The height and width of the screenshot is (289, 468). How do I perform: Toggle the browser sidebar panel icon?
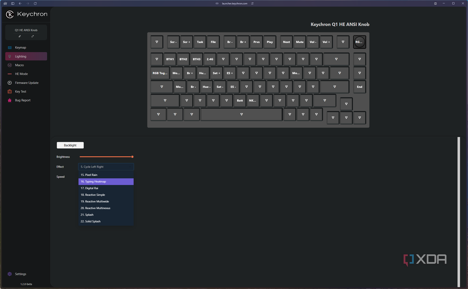pyautogui.click(x=13, y=3)
